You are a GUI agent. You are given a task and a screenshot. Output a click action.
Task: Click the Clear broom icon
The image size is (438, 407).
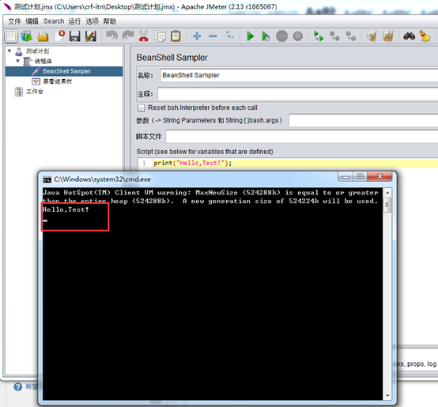pos(372,36)
